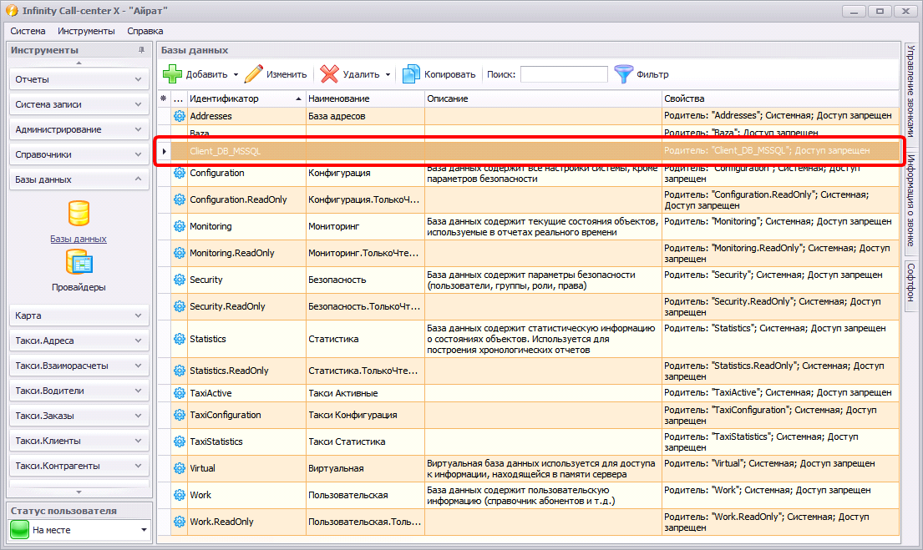Click the green plus Add icon
Image resolution: width=923 pixels, height=550 pixels.
pos(172,74)
